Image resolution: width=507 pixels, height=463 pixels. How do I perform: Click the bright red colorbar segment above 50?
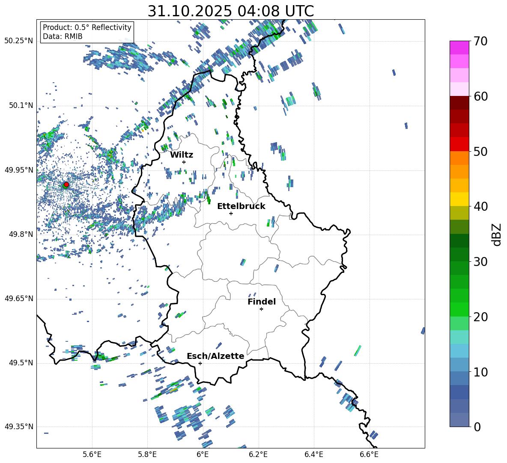459,144
